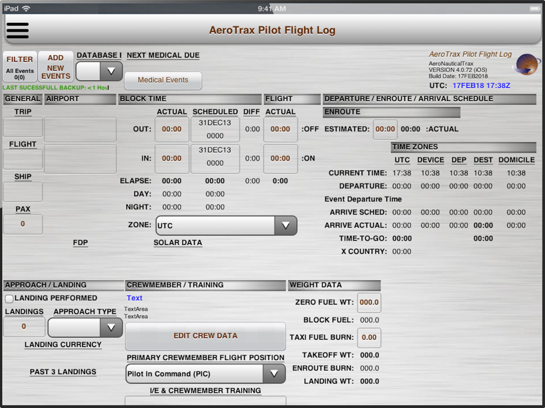The height and width of the screenshot is (408, 545).
Task: Click Add New Events button
Action: pyautogui.click(x=56, y=67)
